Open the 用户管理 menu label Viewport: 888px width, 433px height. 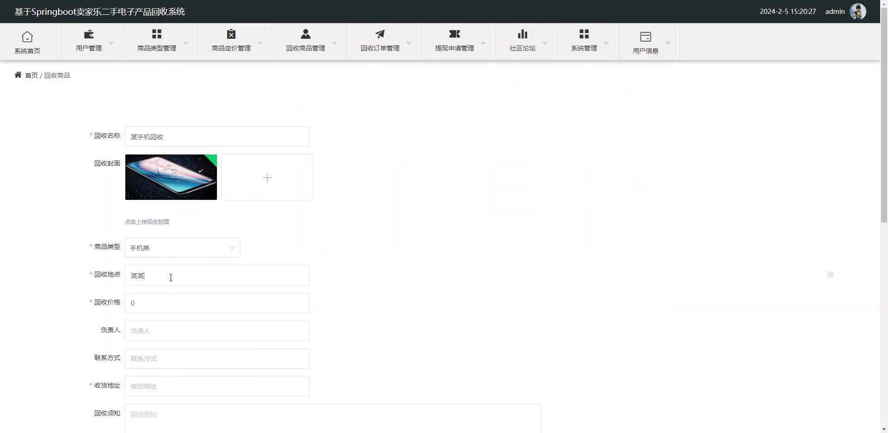pyautogui.click(x=89, y=48)
